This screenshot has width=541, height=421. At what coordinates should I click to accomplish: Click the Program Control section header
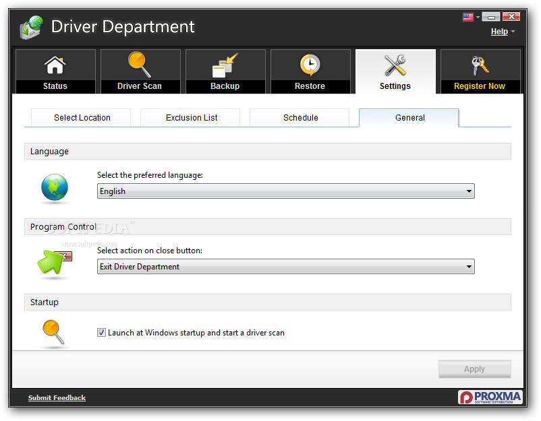pos(267,227)
